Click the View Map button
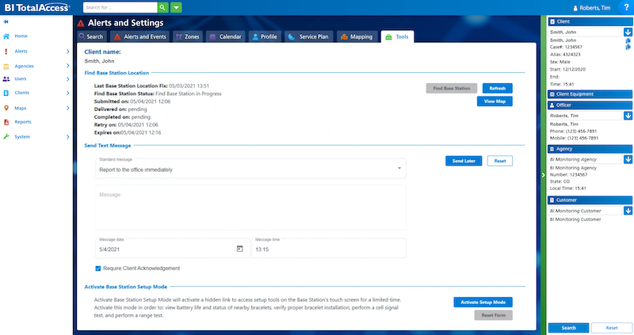Viewport: 634px width, 335px height. point(495,101)
